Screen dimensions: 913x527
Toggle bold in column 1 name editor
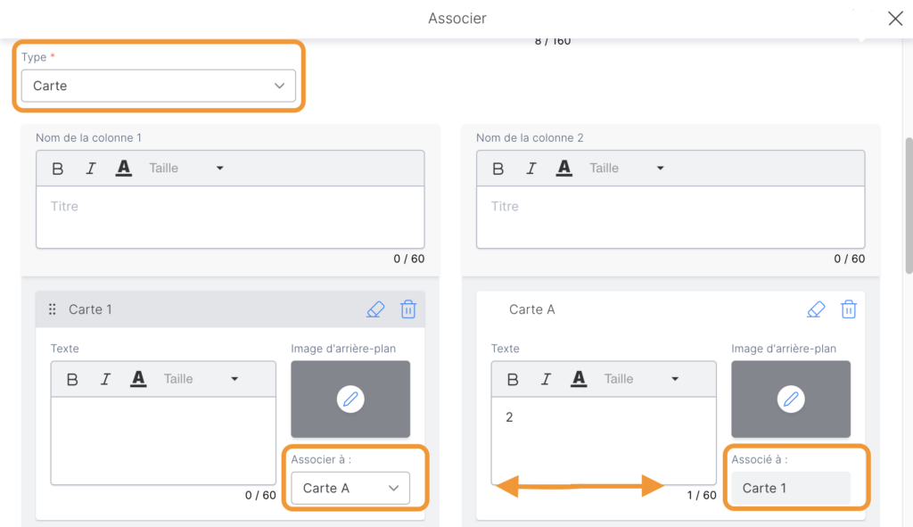click(58, 169)
